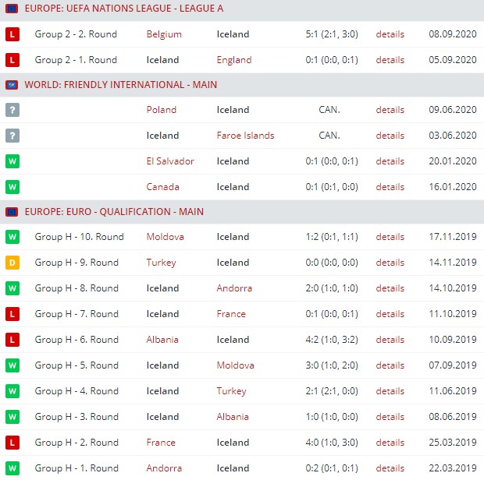Click the red L badge for Albania 4:2 match
The height and width of the screenshot is (480, 484).
pyautogui.click(x=12, y=340)
